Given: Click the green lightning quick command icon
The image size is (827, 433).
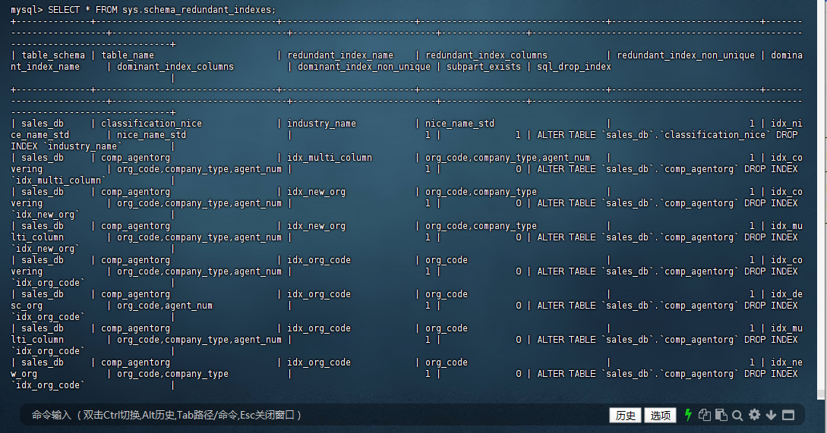Looking at the screenshot, I should coord(688,415).
